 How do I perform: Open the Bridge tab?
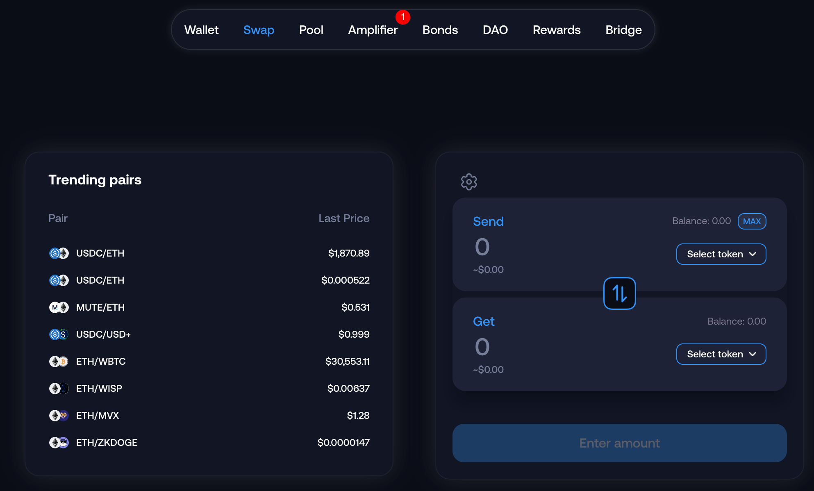(x=623, y=30)
